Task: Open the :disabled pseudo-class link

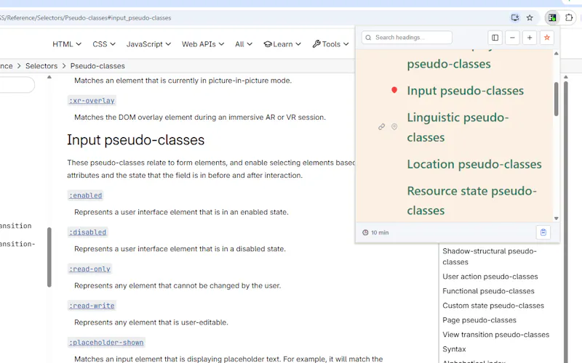Action: [87, 232]
